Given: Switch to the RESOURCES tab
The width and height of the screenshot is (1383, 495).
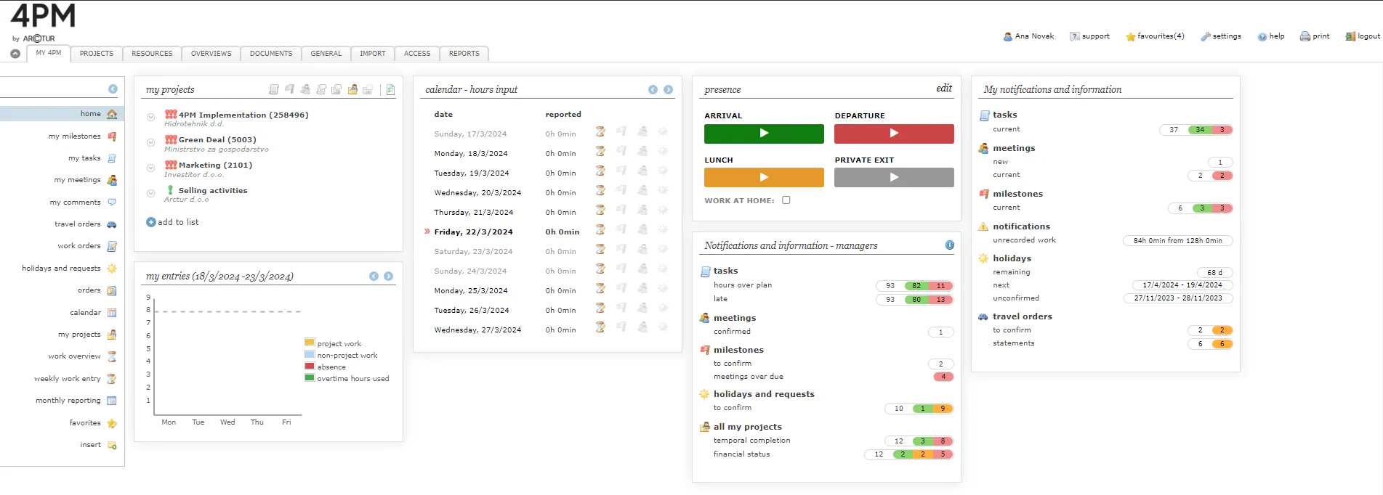Looking at the screenshot, I should pyautogui.click(x=152, y=54).
